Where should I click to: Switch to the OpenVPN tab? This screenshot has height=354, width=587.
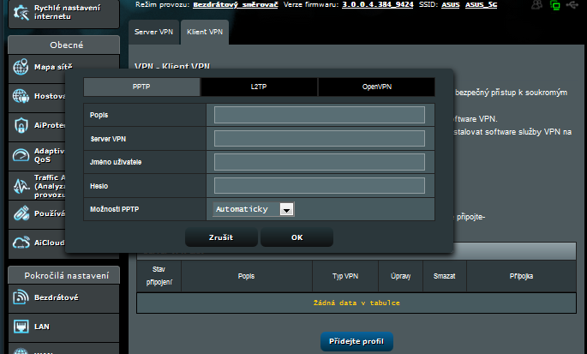tap(375, 87)
